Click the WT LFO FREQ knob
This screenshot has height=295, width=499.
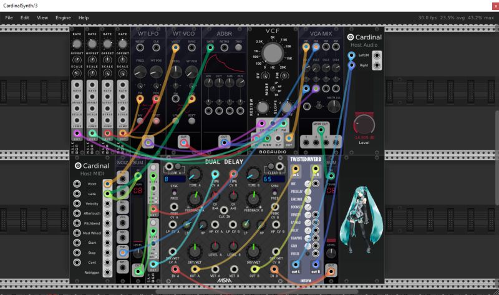(140, 72)
